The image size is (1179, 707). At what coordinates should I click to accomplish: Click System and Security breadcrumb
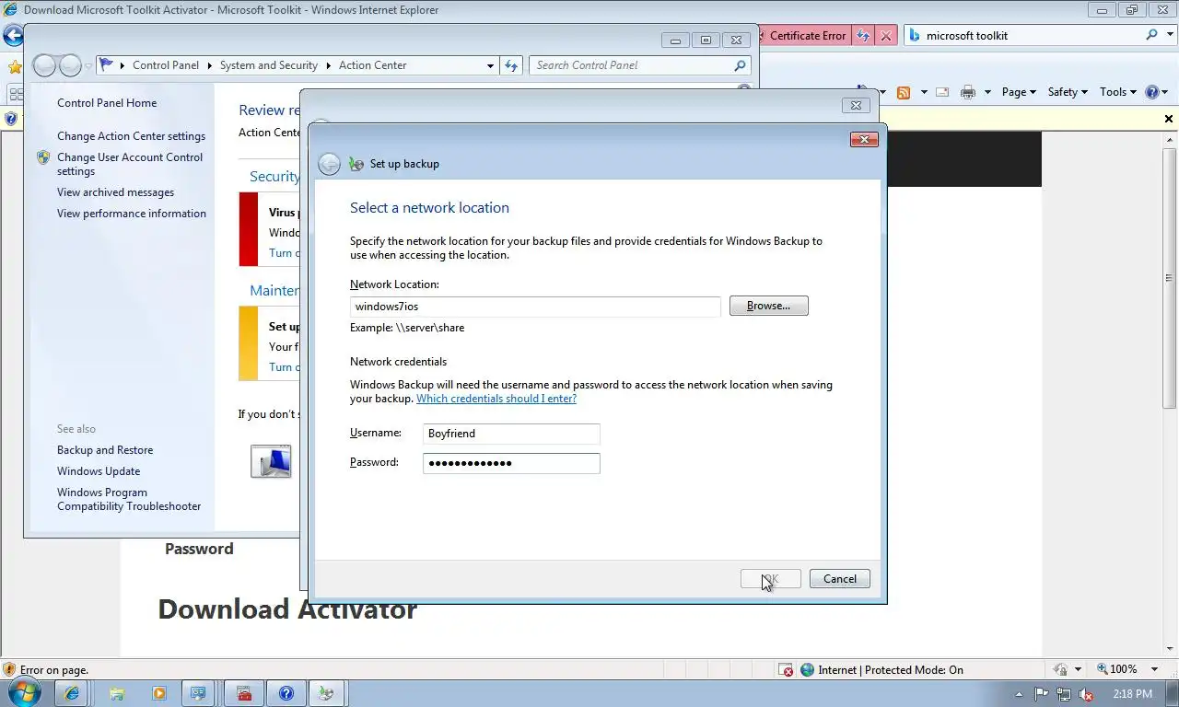point(269,65)
